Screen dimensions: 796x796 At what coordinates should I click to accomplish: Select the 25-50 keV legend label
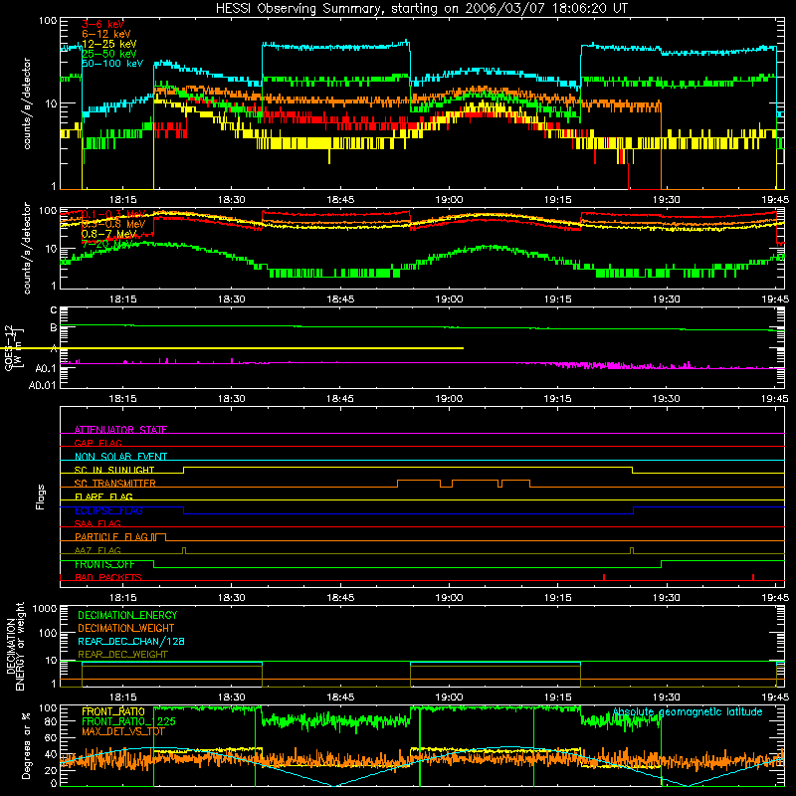click(x=109, y=54)
